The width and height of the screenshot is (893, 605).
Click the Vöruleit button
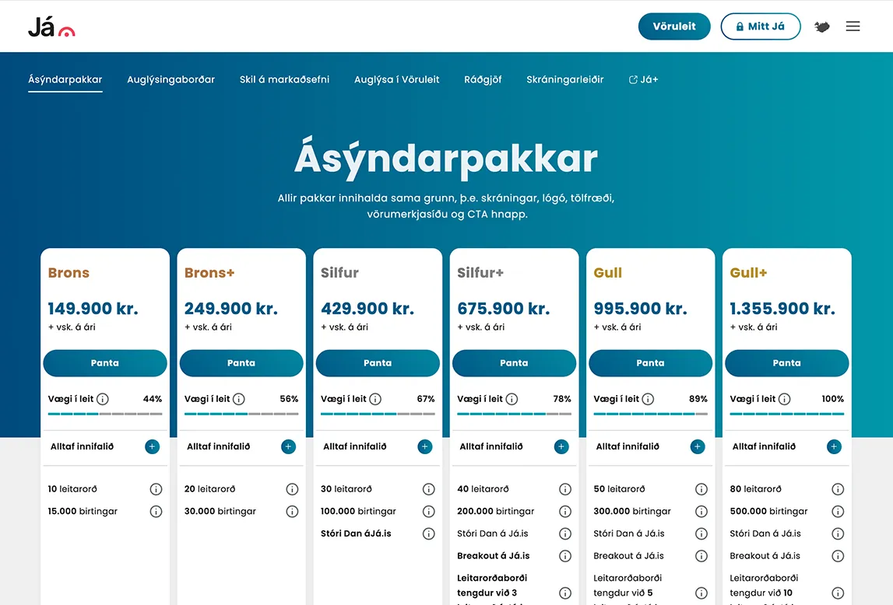pyautogui.click(x=674, y=26)
